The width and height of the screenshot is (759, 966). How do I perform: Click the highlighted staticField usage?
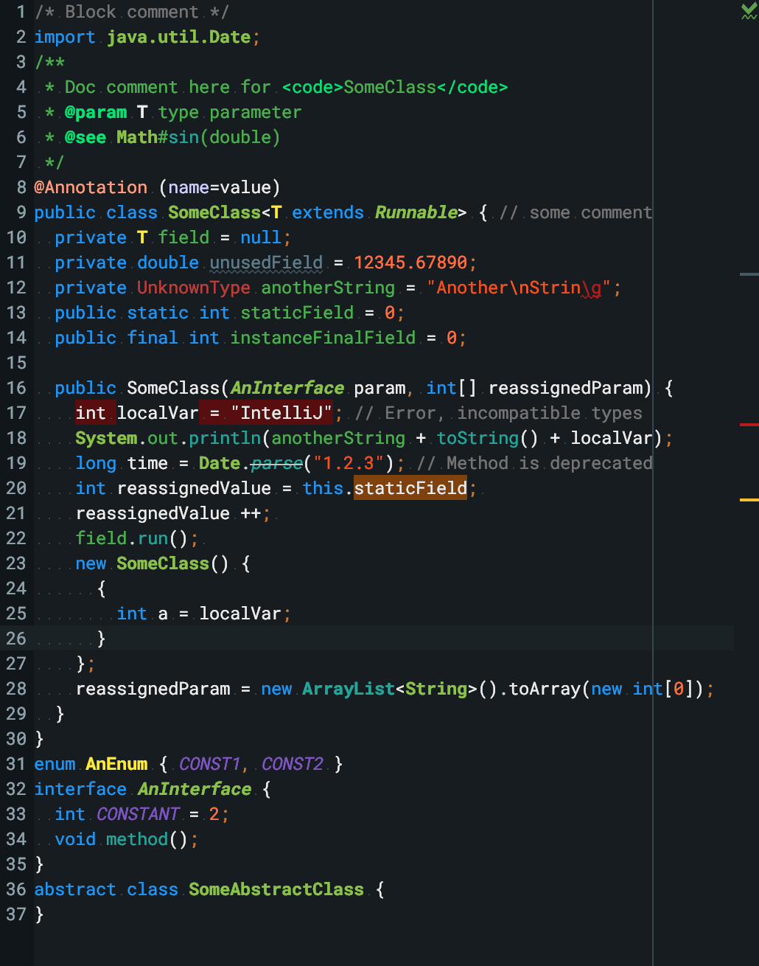coord(410,487)
